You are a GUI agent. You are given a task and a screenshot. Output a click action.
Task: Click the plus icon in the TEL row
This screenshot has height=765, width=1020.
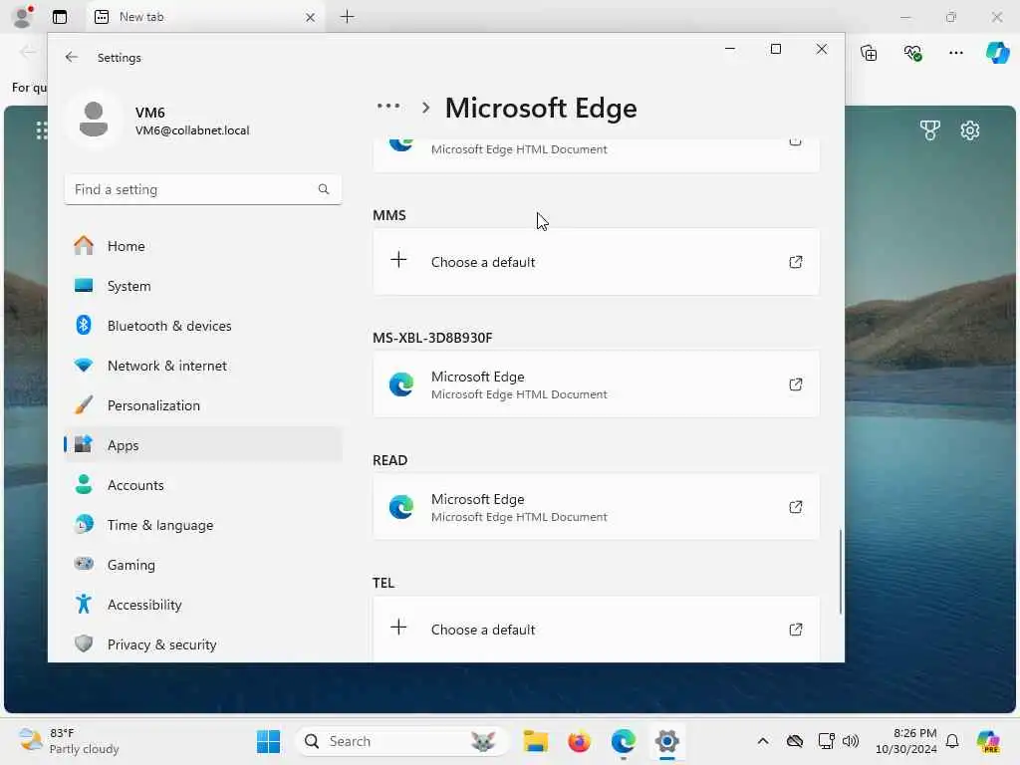pyautogui.click(x=398, y=628)
